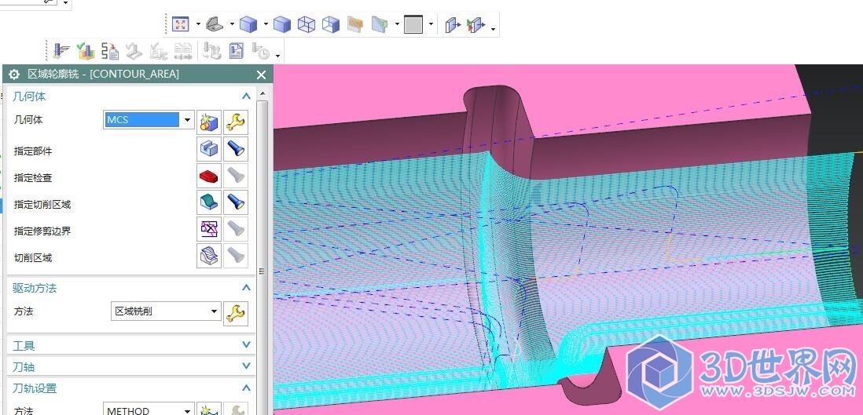This screenshot has height=415, width=863.
Task: Click the list tool path document icon
Action: pyautogui.click(x=110, y=50)
